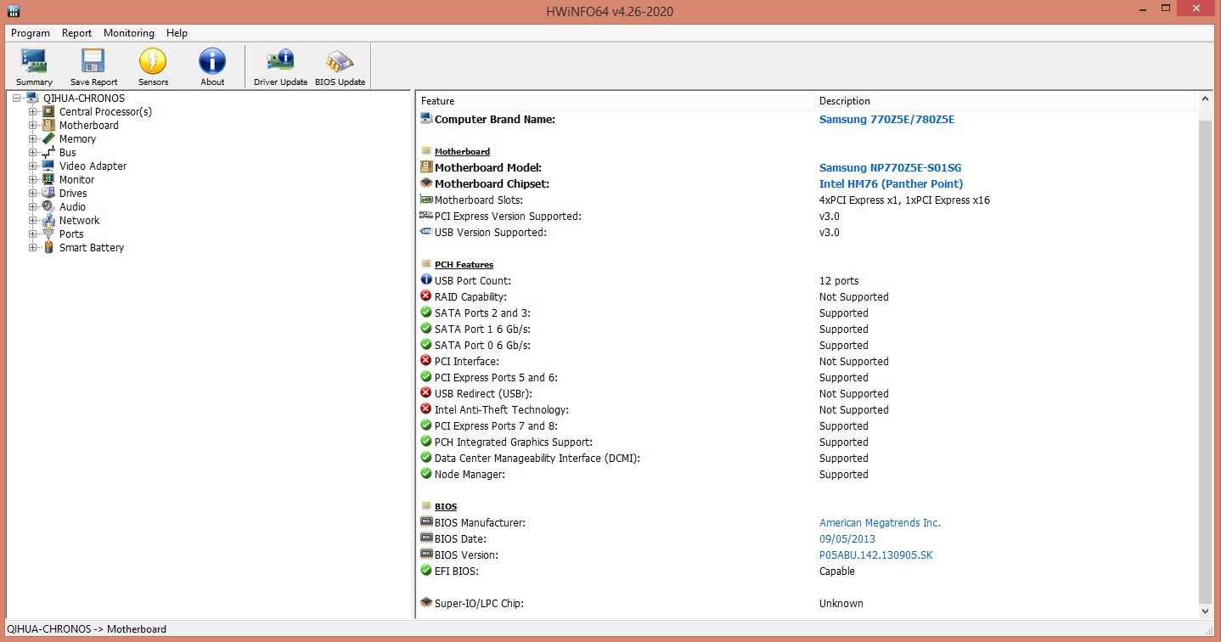
Task: Select the Bus icon in tree
Action: 48,152
